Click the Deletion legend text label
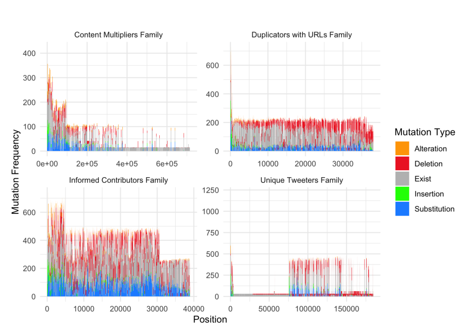The image size is (472, 336). [x=429, y=164]
